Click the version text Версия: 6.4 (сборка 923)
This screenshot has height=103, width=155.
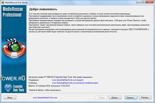point(39,86)
